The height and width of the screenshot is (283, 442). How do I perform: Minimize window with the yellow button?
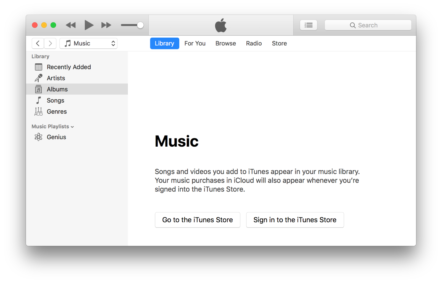pyautogui.click(x=44, y=25)
